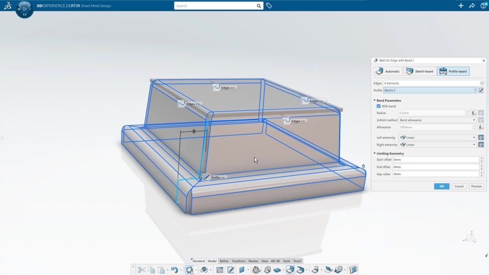Screen dimensions: 489x275
Task: Undo the last action
Action: point(174,270)
